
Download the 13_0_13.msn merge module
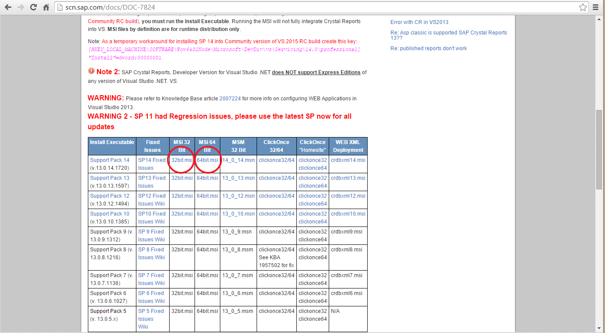pyautogui.click(x=238, y=178)
